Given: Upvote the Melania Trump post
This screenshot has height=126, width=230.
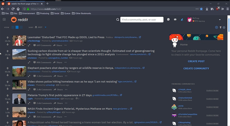Looking at the screenshot, I should (7, 95).
